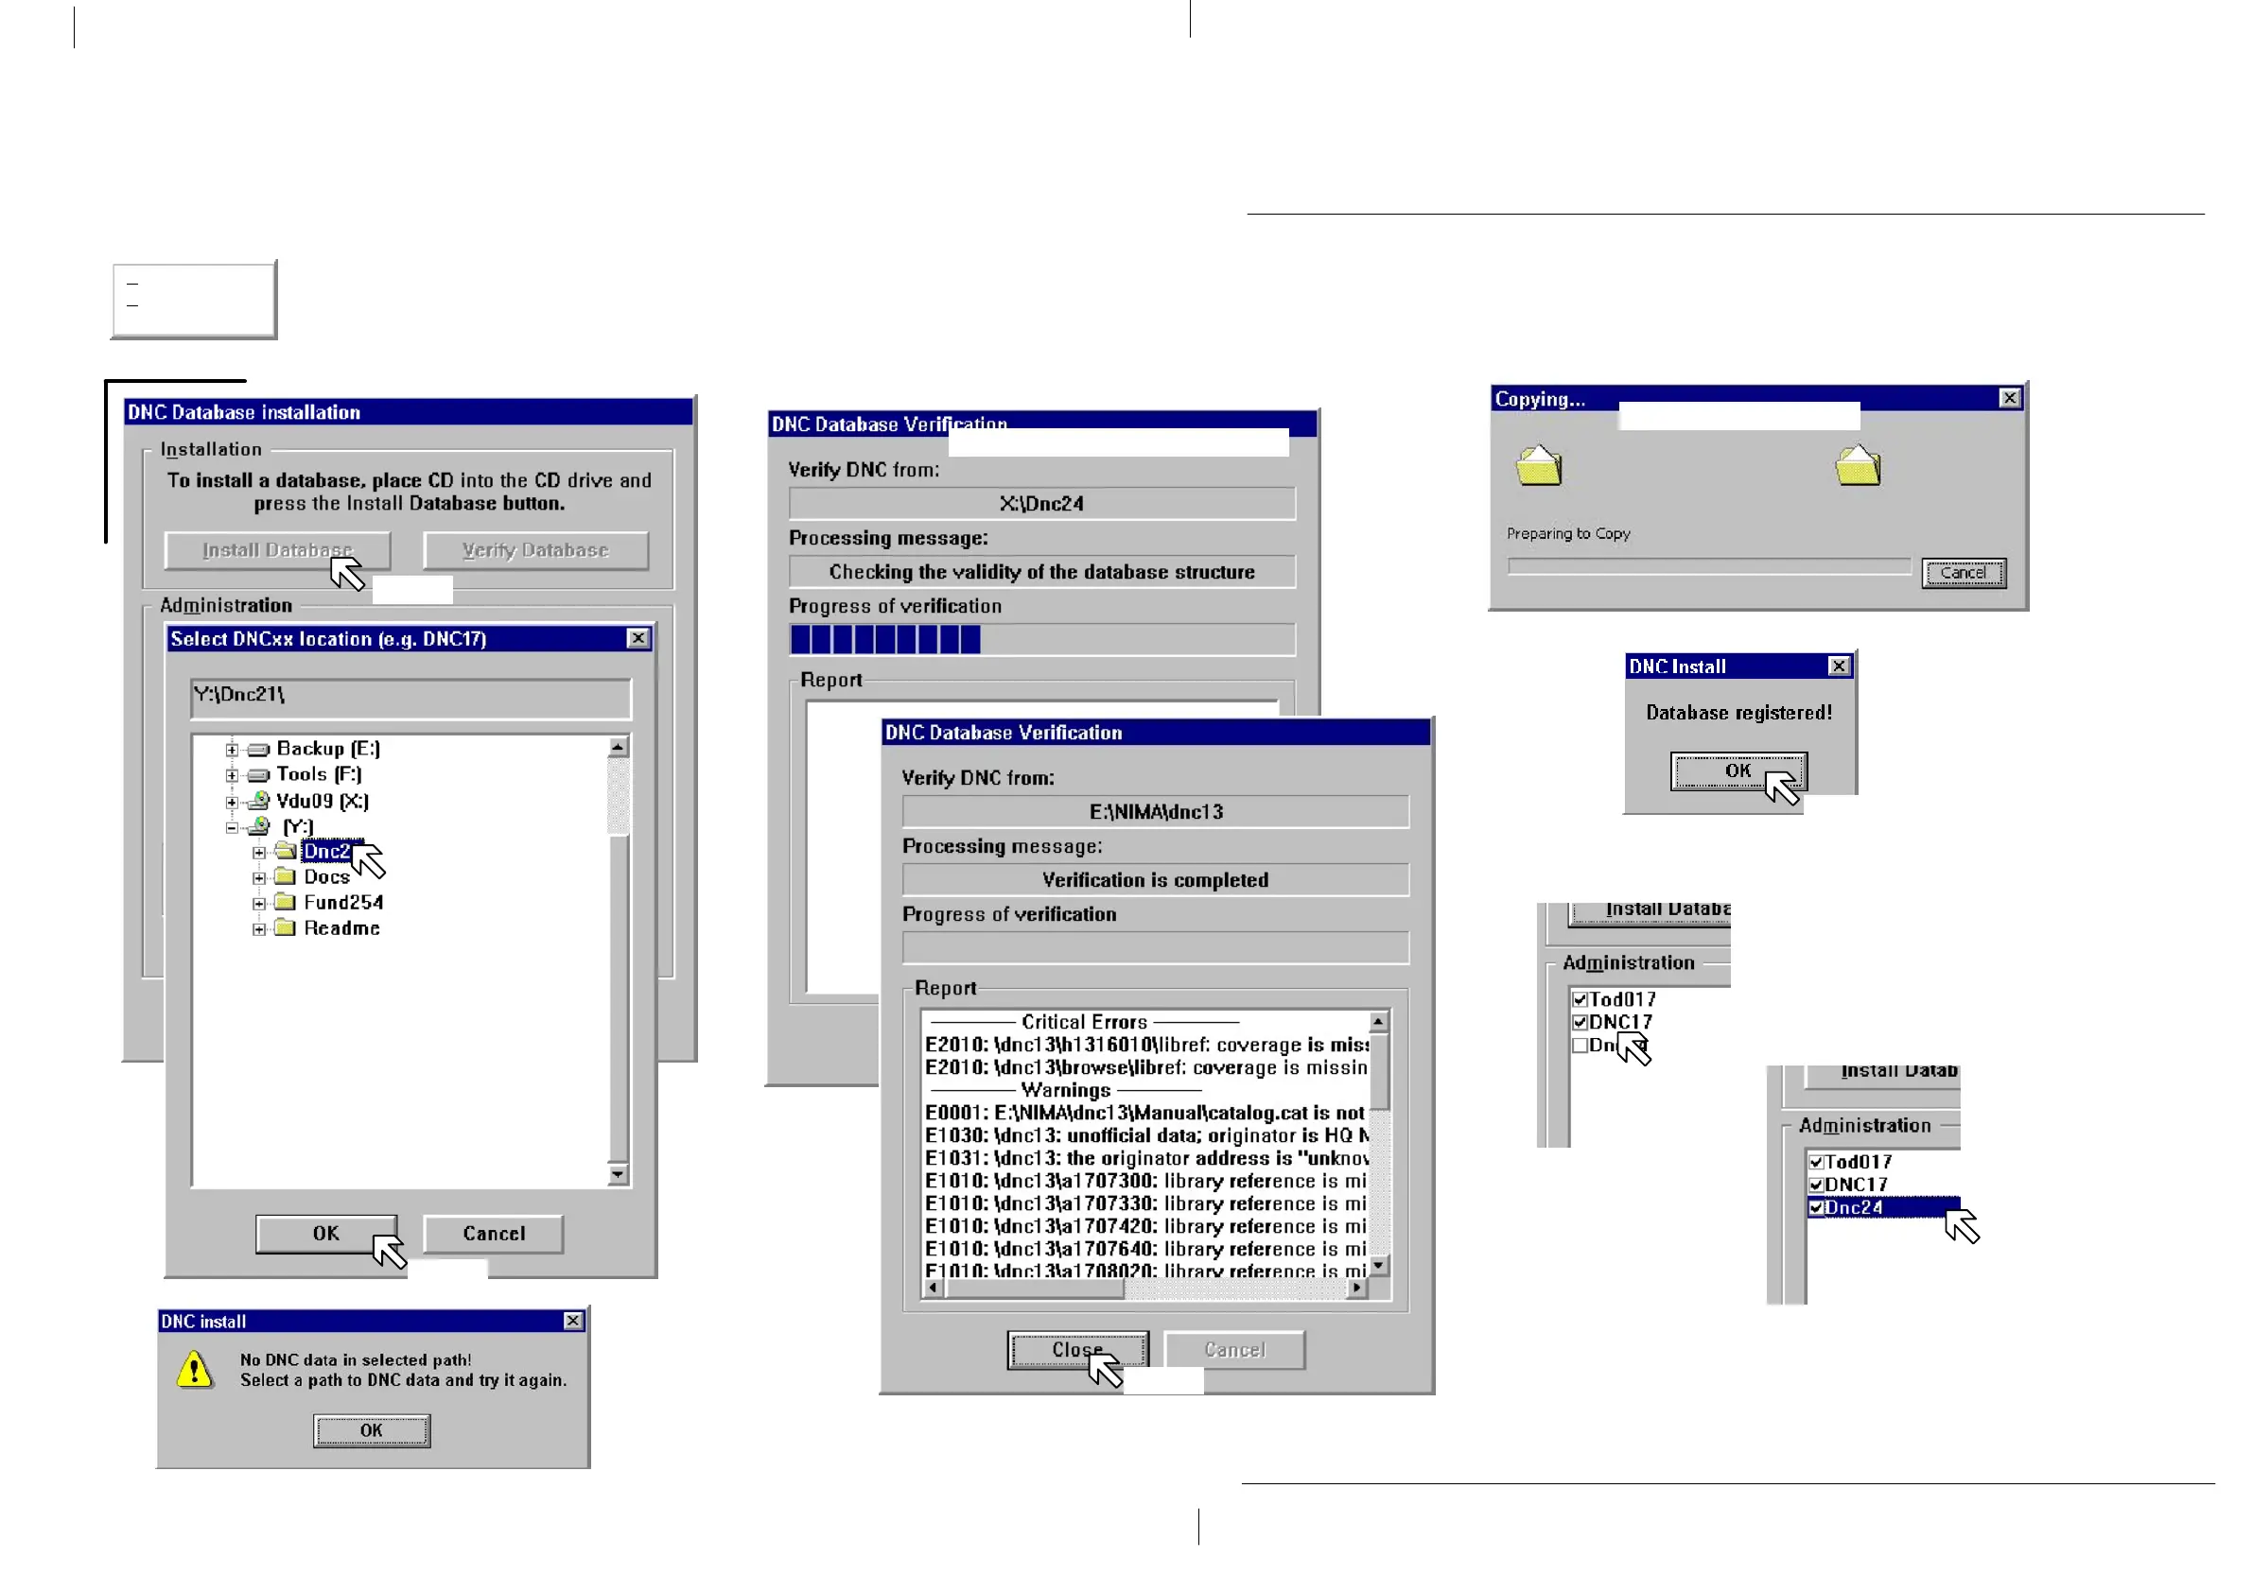Expand the Fund254 folder node
This screenshot has height=1592, width=2253.
(259, 904)
